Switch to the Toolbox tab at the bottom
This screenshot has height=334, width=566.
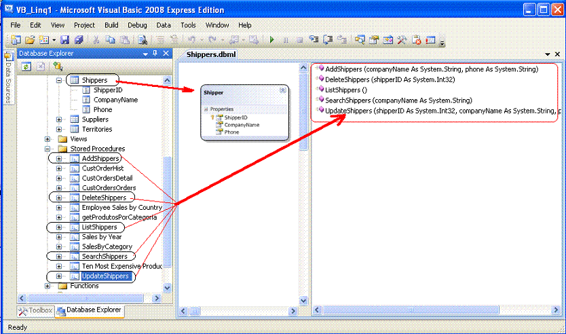(36, 310)
